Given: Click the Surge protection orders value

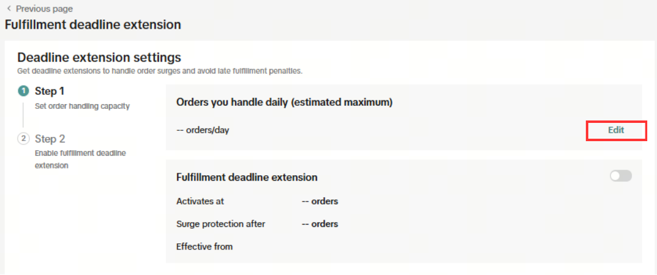Looking at the screenshot, I should pos(320,224).
